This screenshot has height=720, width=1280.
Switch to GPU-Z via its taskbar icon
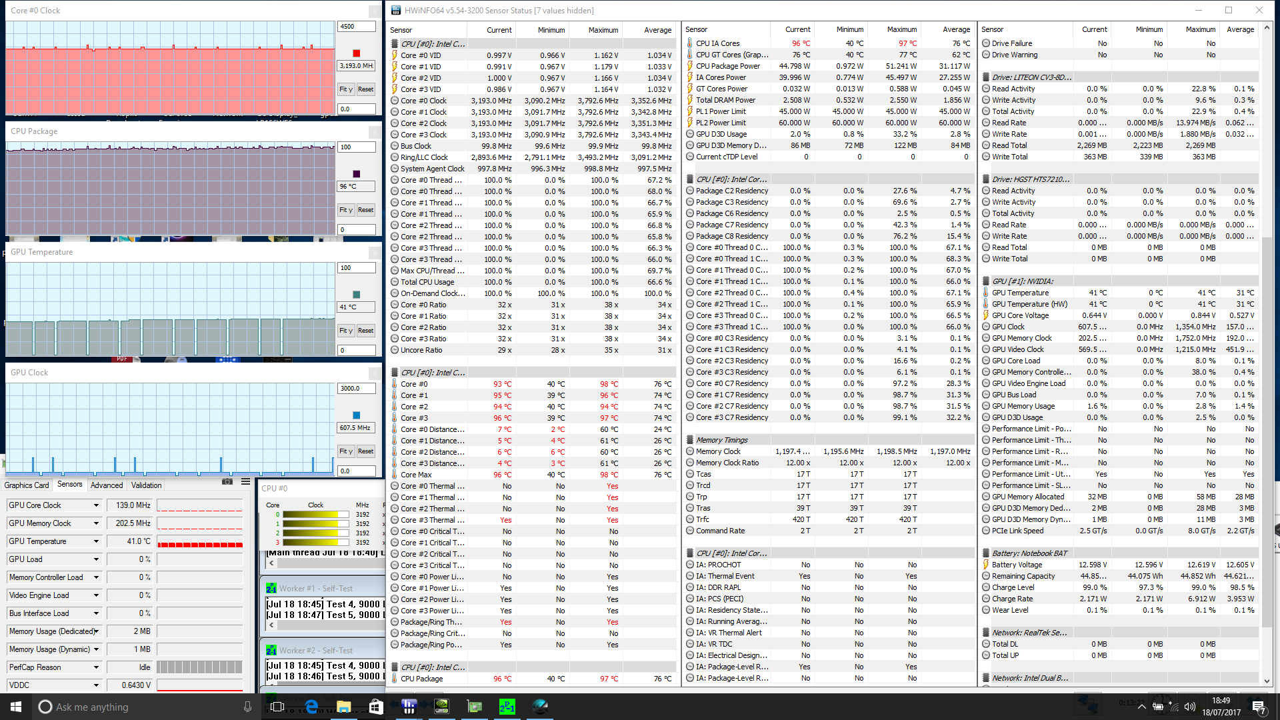coord(474,707)
